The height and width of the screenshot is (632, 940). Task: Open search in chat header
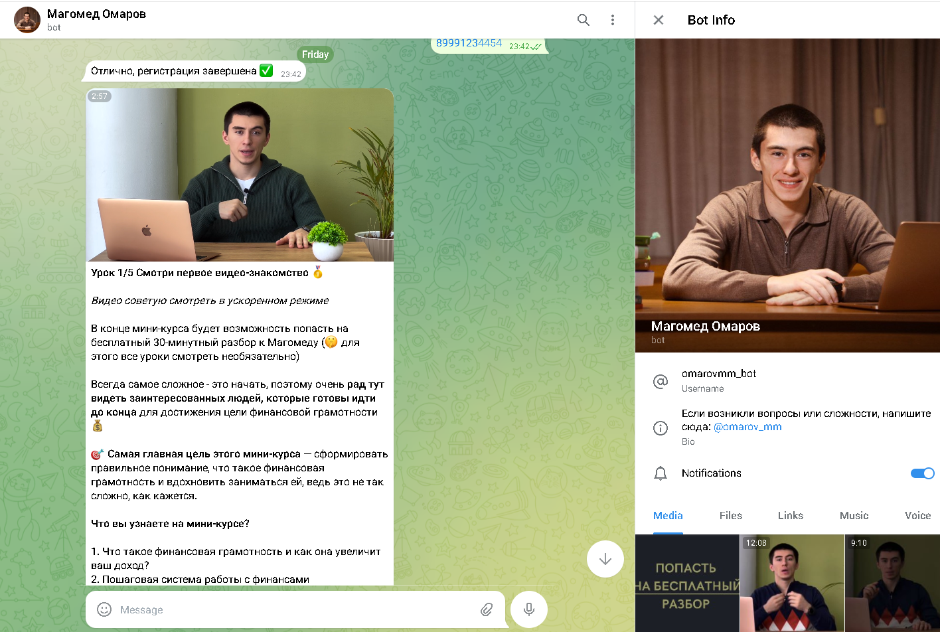click(x=584, y=20)
